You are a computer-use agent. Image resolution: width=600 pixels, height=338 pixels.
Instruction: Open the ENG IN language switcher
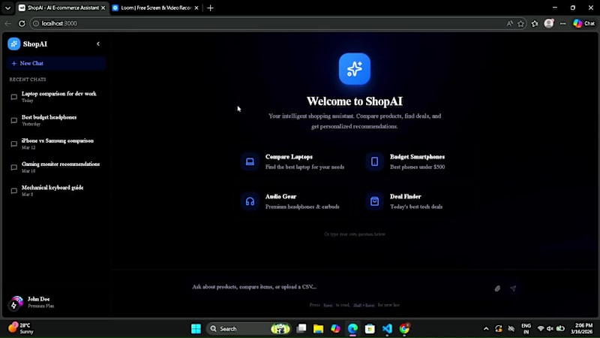526,329
